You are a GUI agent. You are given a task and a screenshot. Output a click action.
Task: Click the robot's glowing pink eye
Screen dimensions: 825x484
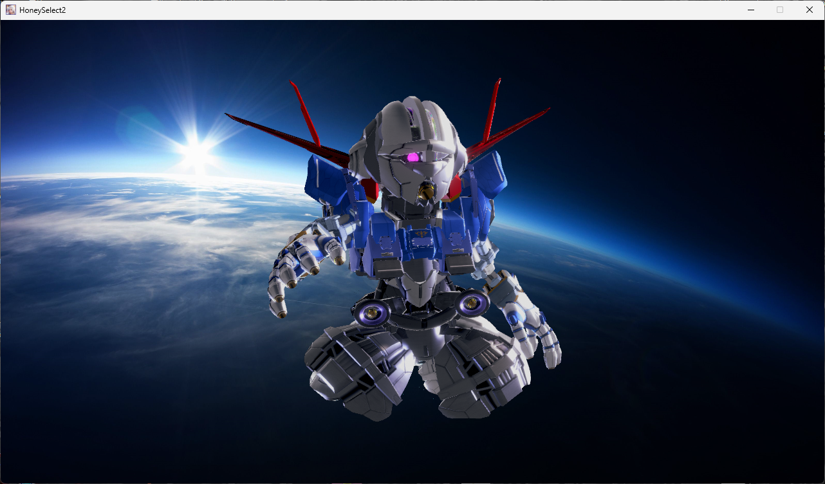pyautogui.click(x=412, y=157)
